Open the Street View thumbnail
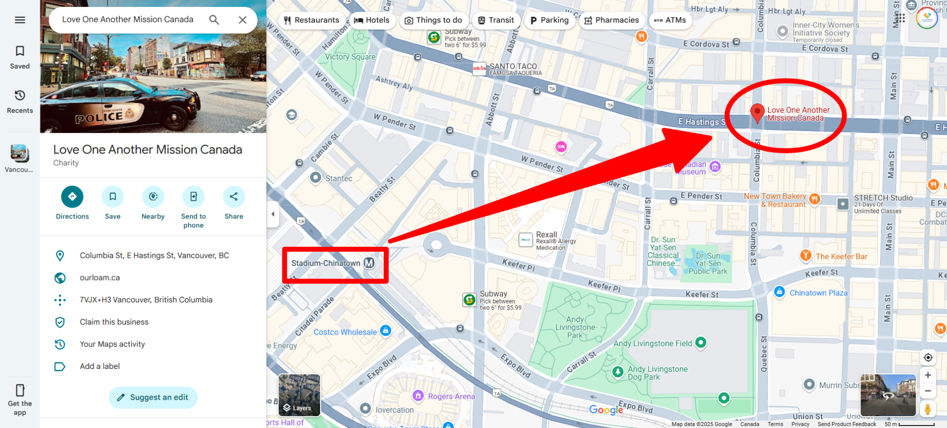The height and width of the screenshot is (428, 947). 888,395
